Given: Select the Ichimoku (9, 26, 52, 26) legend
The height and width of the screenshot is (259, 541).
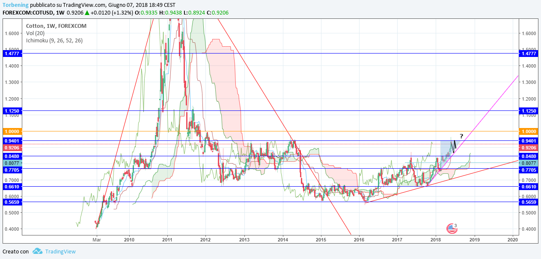Looking at the screenshot, I should click(x=54, y=40).
